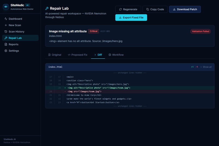Click the bottom unchanged lines hidden marker
The height and width of the screenshot is (146, 219).
tap(130, 106)
